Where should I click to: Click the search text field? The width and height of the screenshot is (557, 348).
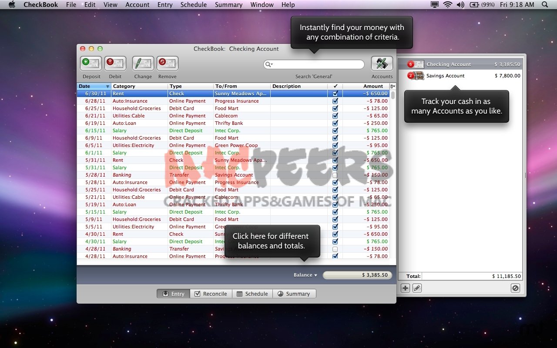318,64
